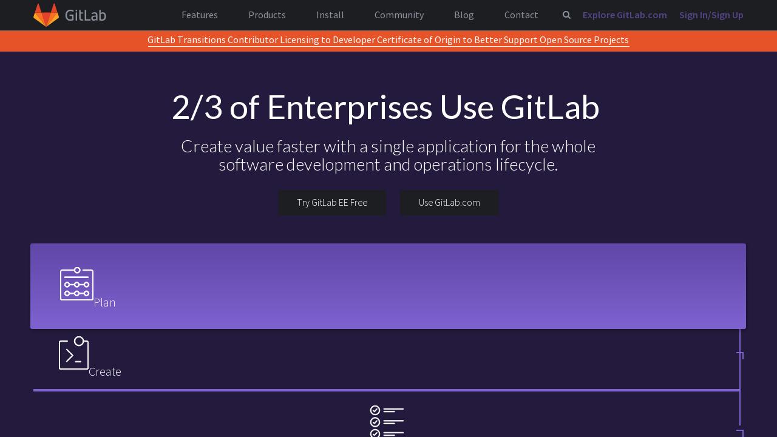Open the Contact page

[x=521, y=15]
